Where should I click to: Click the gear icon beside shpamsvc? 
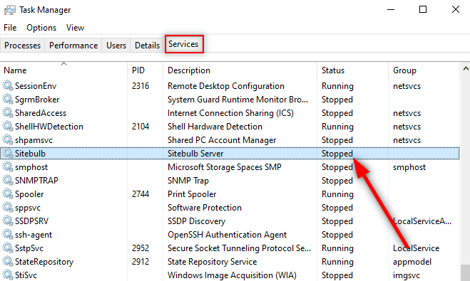click(8, 139)
